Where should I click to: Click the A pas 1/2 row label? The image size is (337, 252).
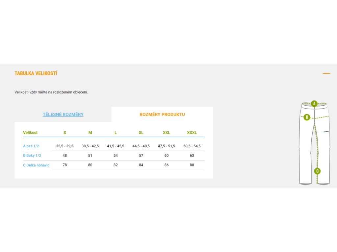pyautogui.click(x=31, y=146)
